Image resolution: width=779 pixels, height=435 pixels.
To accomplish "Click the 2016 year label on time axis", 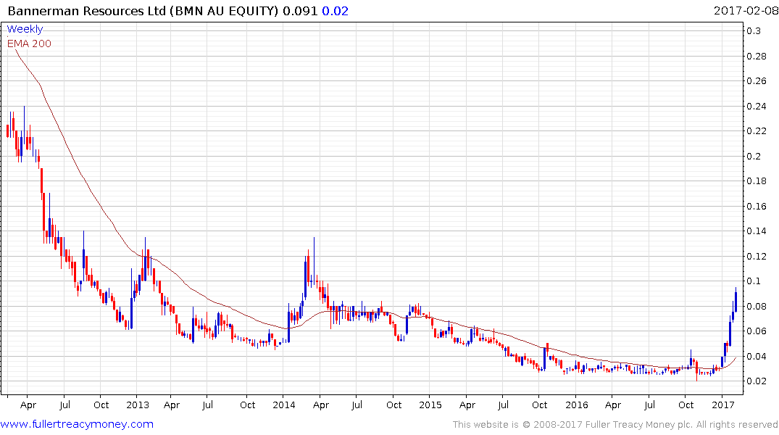I will (577, 405).
